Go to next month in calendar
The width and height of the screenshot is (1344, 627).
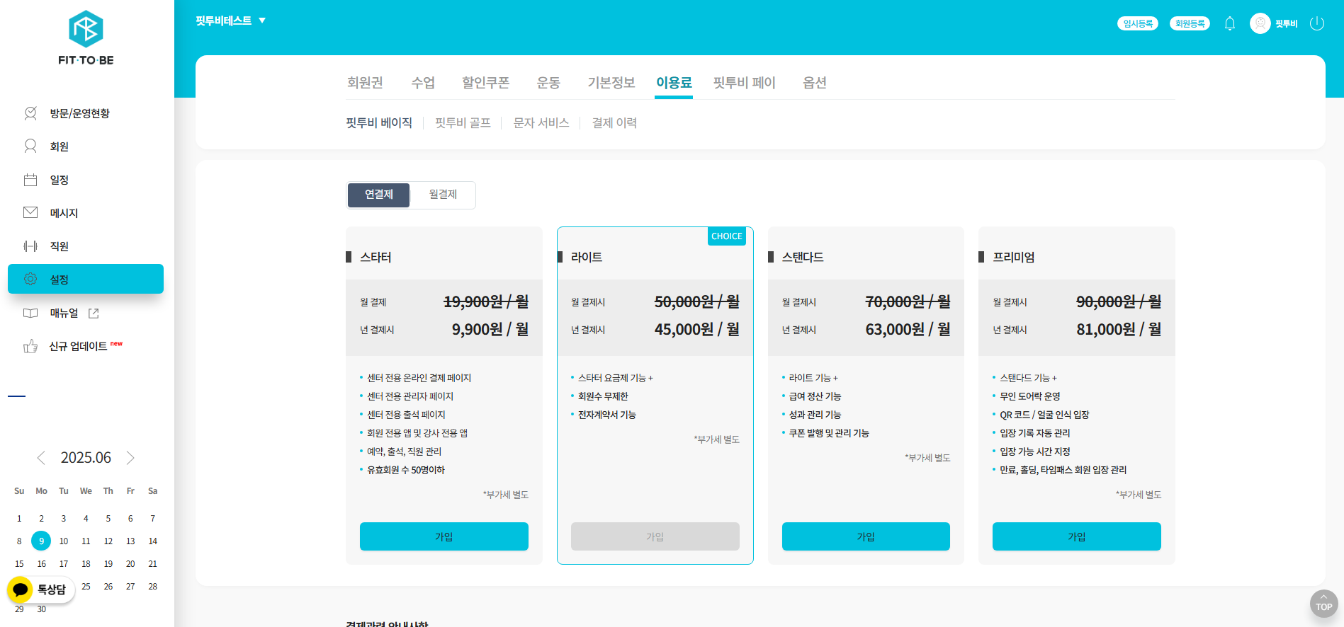pos(130,458)
